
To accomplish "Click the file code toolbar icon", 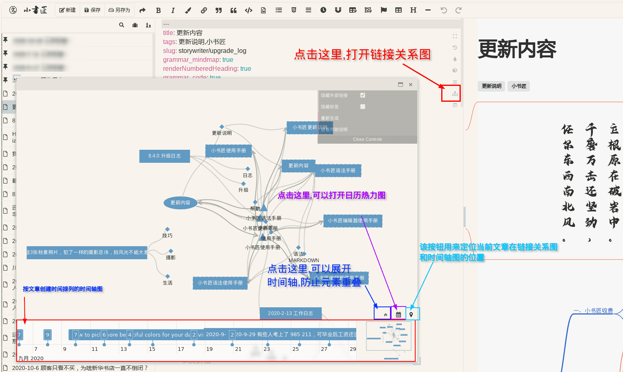I will click(x=264, y=10).
